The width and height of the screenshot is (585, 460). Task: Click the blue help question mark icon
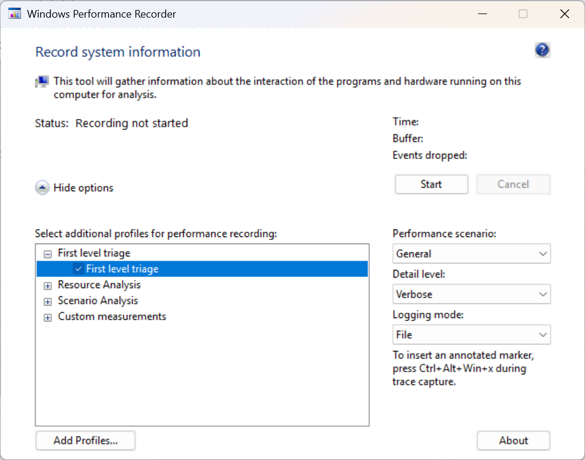[x=542, y=50]
